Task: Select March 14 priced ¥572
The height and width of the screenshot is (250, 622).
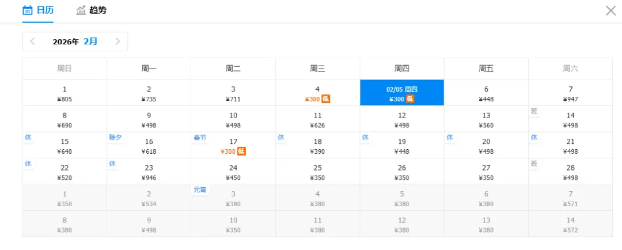Action: (x=570, y=224)
